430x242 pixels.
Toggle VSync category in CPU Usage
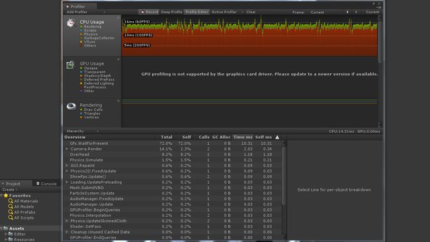tap(81, 42)
